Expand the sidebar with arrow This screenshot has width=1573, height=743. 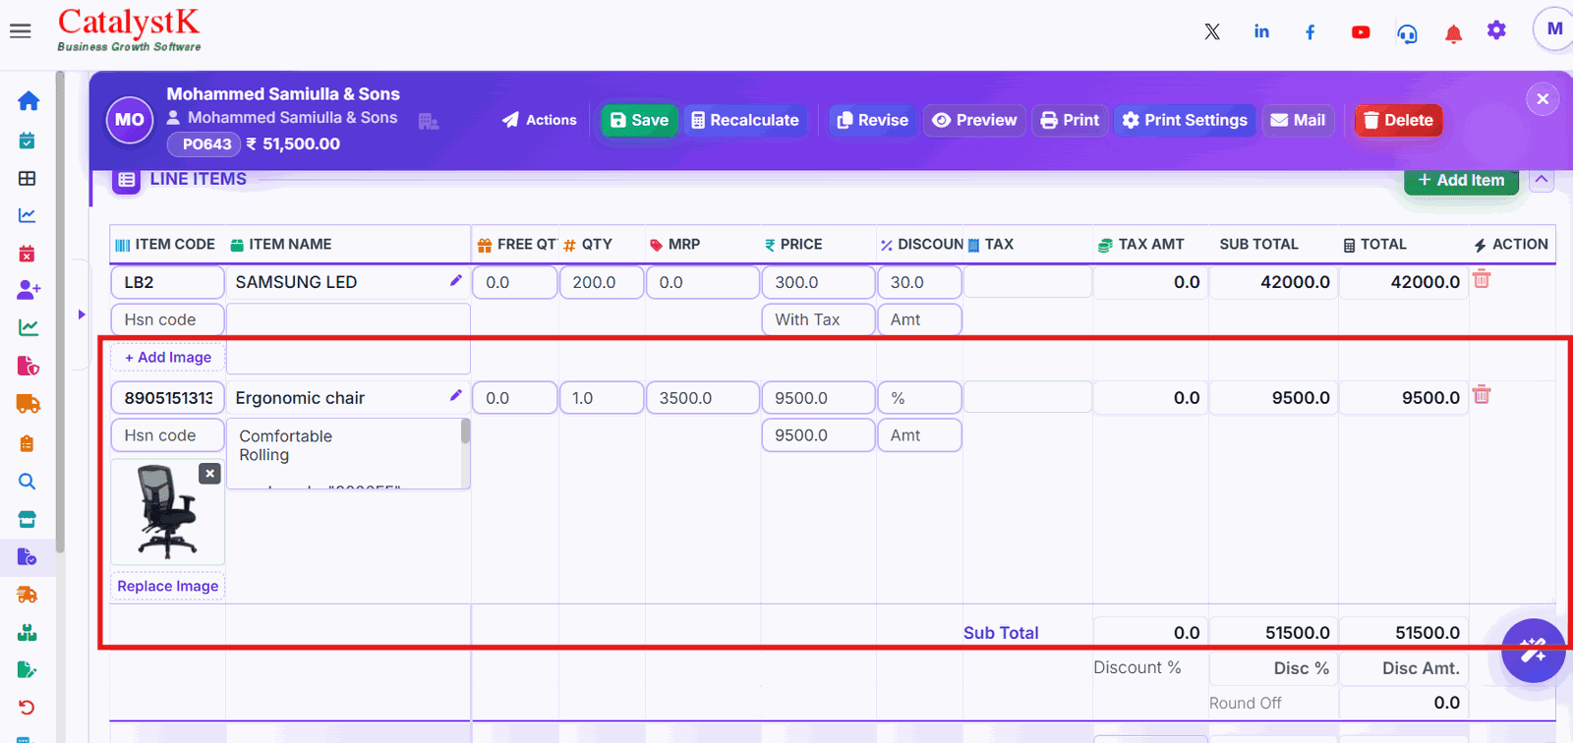click(x=82, y=314)
